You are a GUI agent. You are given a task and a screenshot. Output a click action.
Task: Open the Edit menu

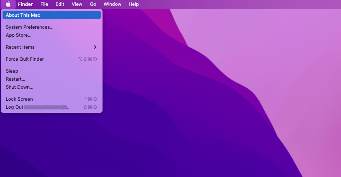[60, 4]
